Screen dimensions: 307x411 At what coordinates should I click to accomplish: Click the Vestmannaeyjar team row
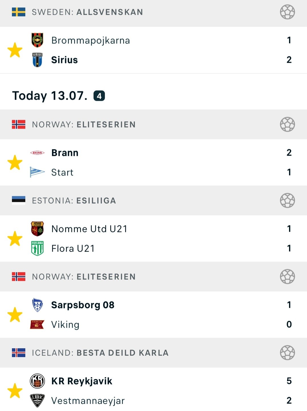pos(153,401)
